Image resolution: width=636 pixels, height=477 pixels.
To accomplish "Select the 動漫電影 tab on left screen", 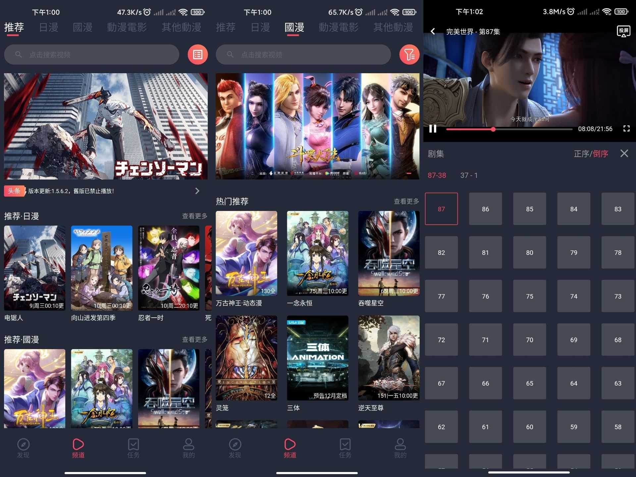I will [127, 27].
